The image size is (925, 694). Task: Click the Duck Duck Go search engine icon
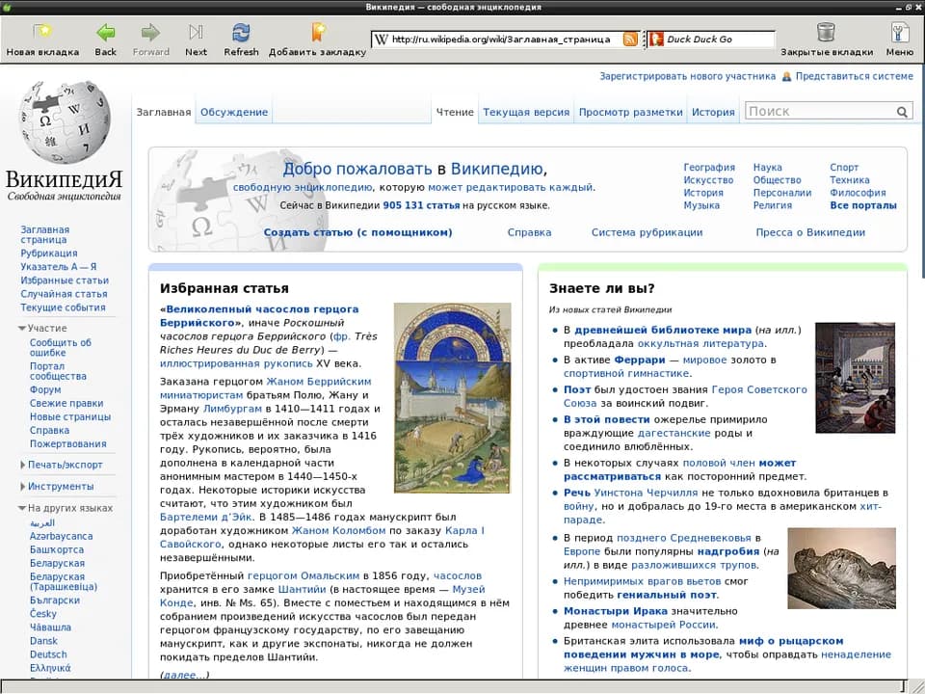click(x=656, y=40)
